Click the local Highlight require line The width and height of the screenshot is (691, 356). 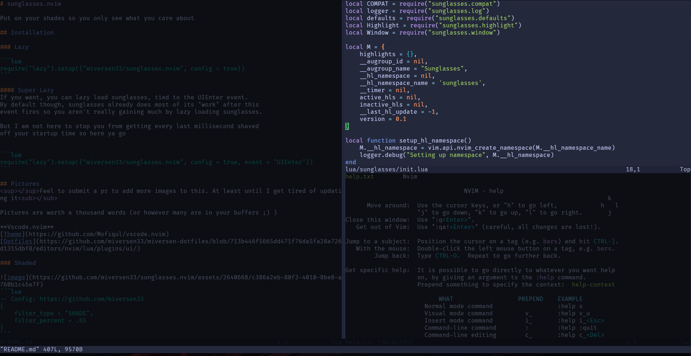(x=433, y=25)
